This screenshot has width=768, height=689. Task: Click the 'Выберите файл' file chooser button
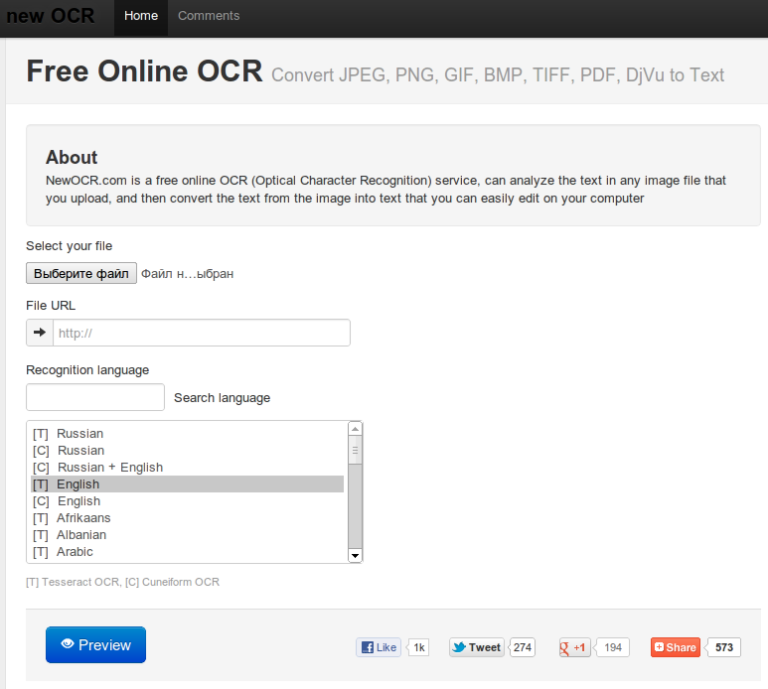coord(81,273)
